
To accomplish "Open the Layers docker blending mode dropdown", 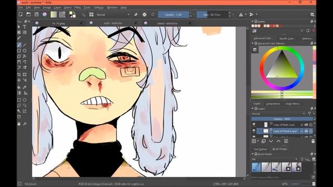I will pyautogui.click(x=278, y=114).
